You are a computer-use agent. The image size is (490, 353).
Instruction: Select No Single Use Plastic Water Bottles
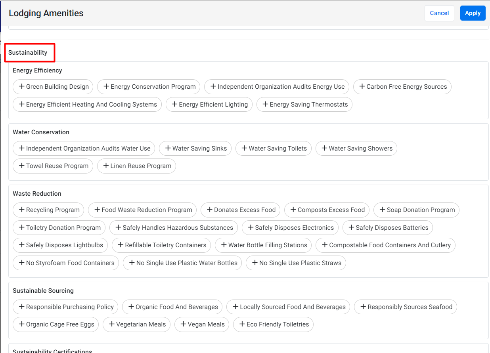click(182, 263)
